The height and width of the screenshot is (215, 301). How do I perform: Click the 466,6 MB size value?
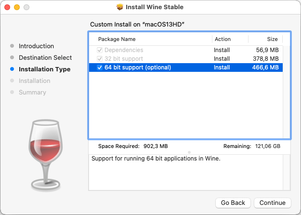[265, 67]
